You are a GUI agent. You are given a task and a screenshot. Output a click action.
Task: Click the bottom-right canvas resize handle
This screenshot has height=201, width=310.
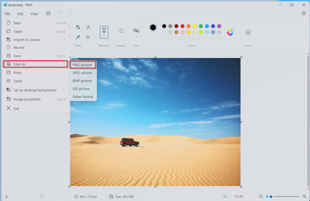241,187
